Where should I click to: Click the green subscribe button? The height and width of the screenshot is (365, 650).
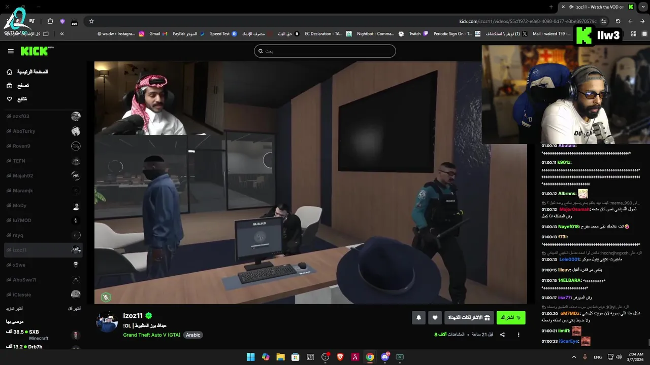511,318
